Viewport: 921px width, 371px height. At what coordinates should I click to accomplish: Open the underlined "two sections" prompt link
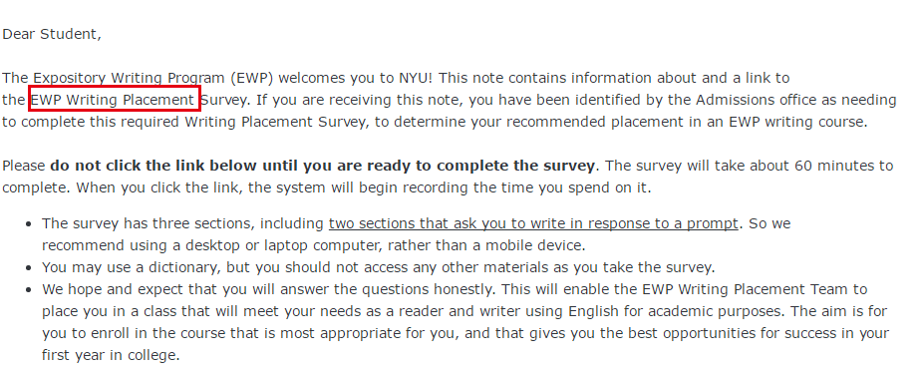click(x=532, y=224)
